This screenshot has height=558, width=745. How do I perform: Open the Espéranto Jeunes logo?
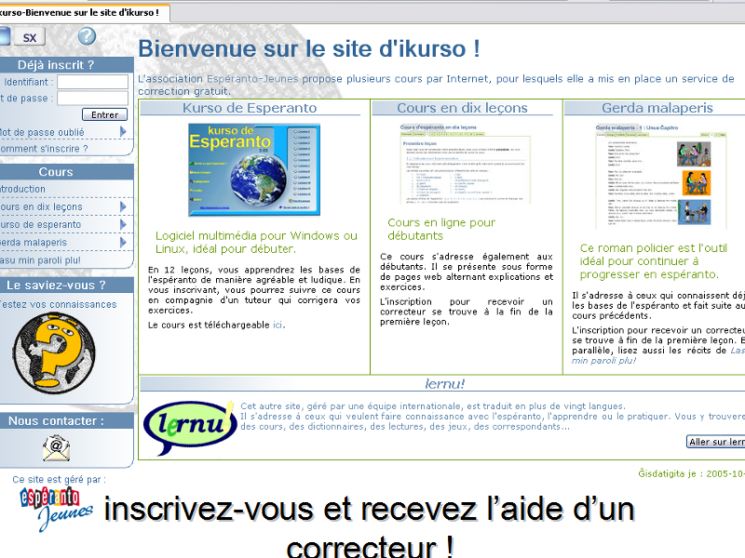pos(56,508)
